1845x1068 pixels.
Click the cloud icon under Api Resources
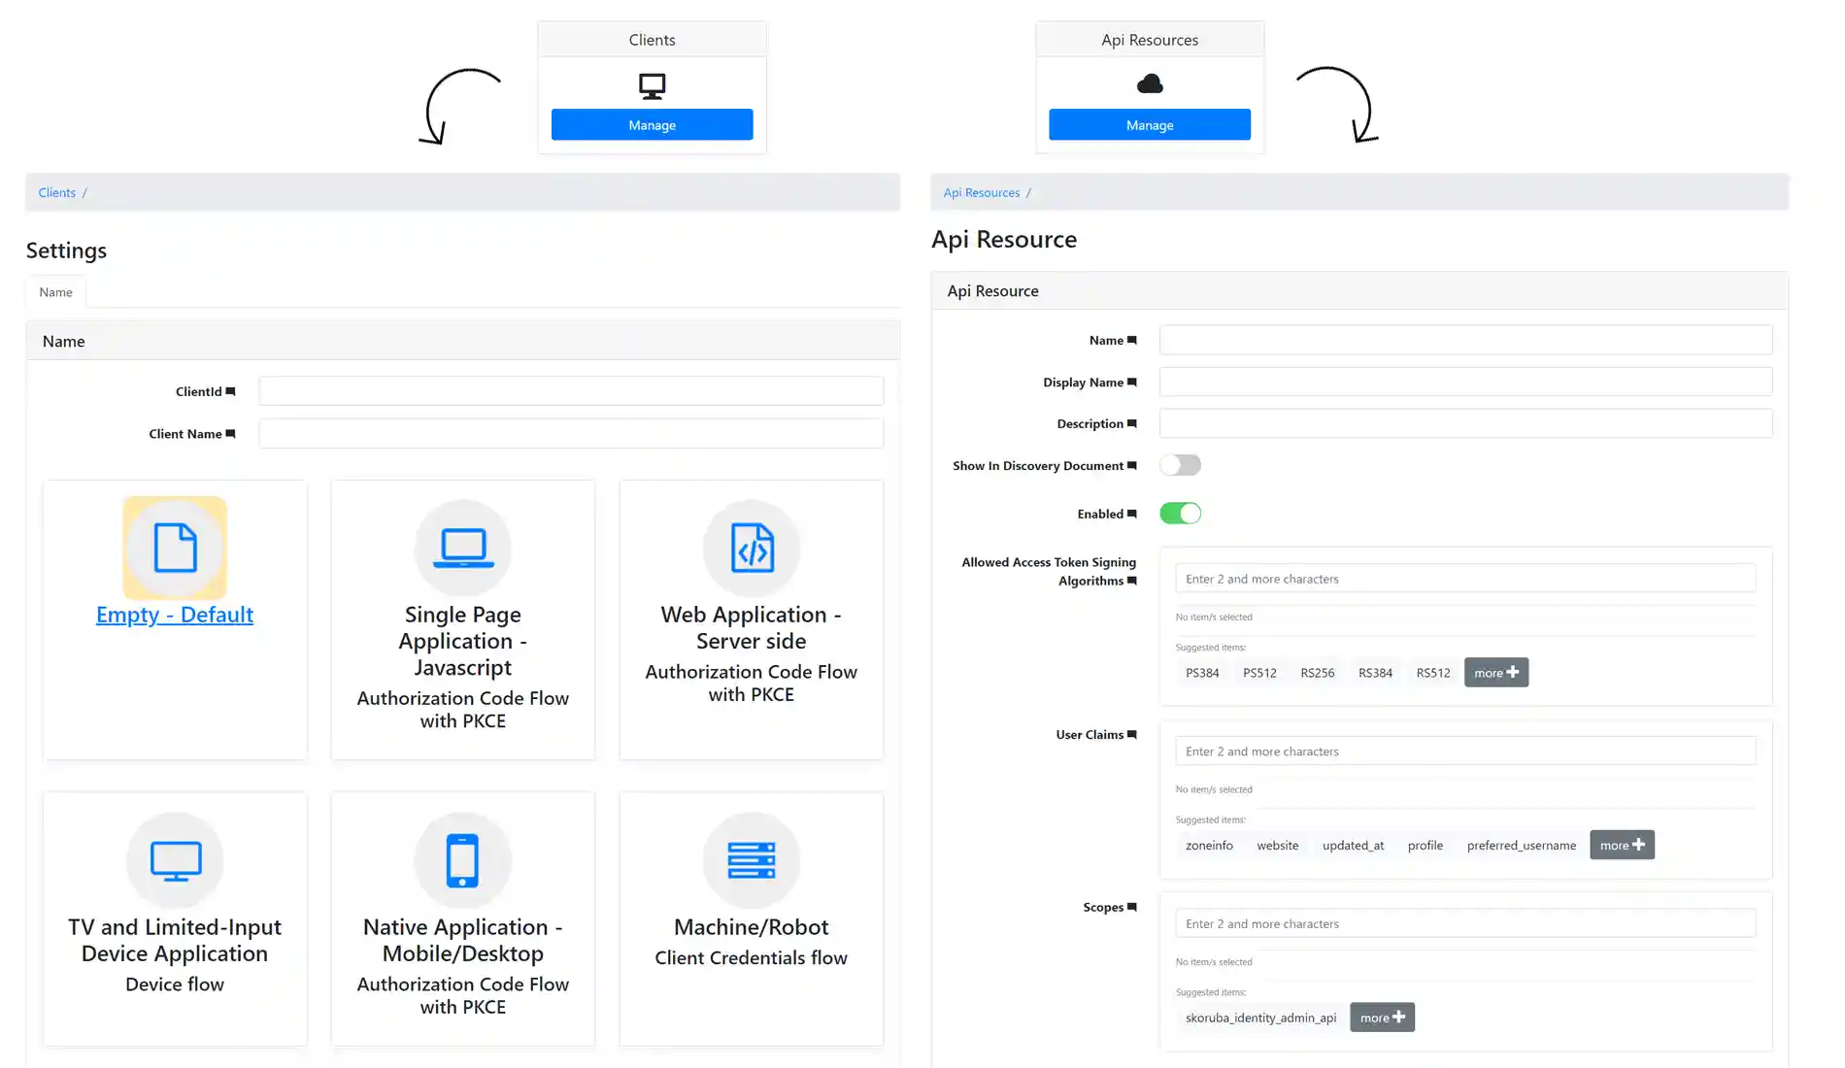(x=1149, y=83)
